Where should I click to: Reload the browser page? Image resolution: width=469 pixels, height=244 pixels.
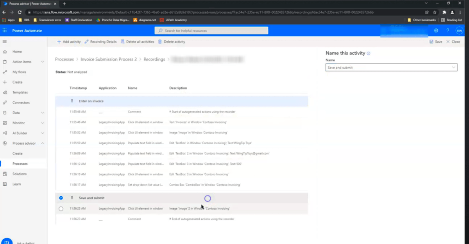click(x=20, y=12)
